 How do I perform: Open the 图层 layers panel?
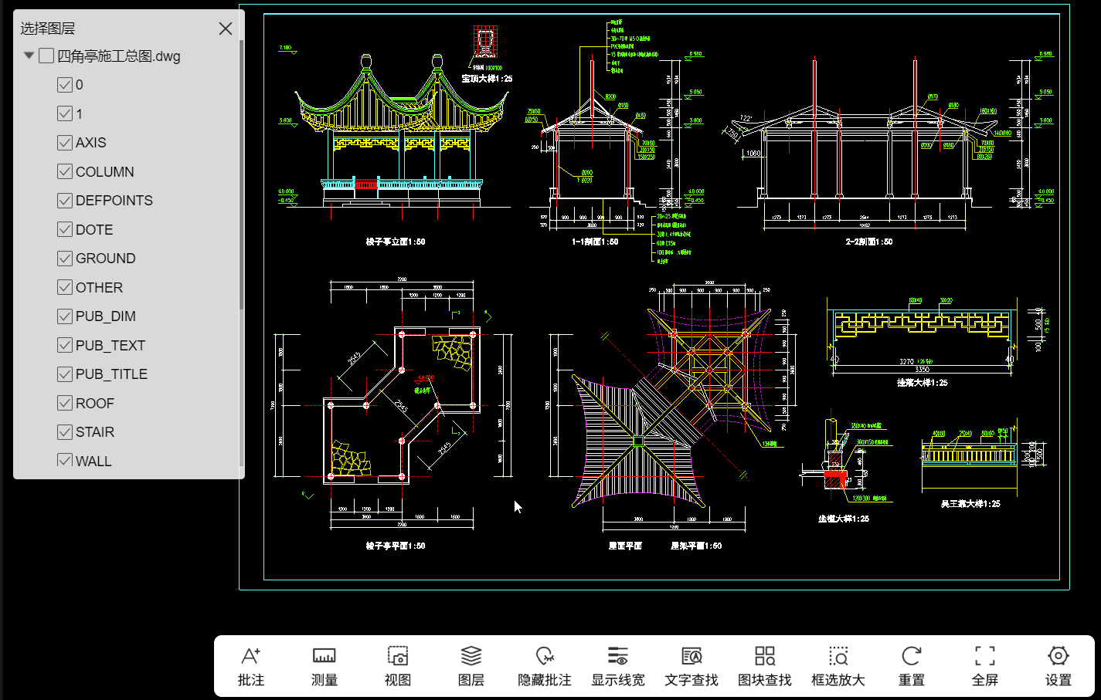pyautogui.click(x=471, y=666)
